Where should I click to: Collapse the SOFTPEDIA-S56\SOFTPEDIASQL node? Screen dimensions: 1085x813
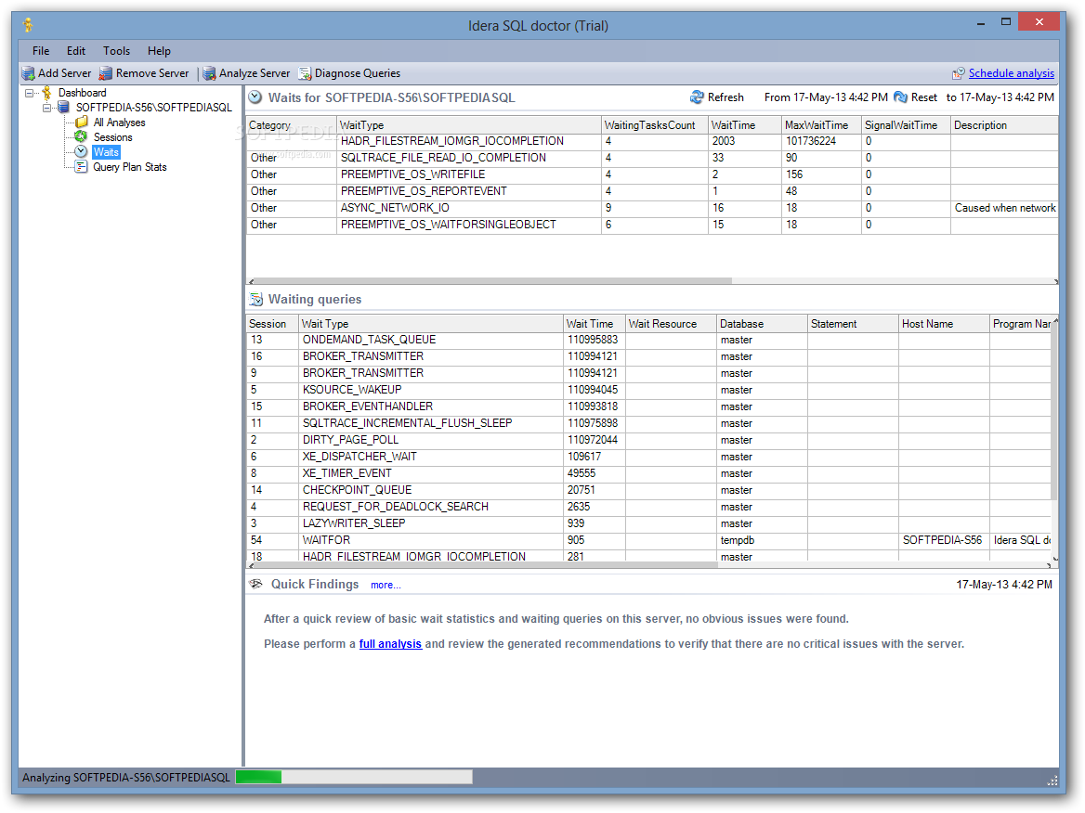pos(46,108)
